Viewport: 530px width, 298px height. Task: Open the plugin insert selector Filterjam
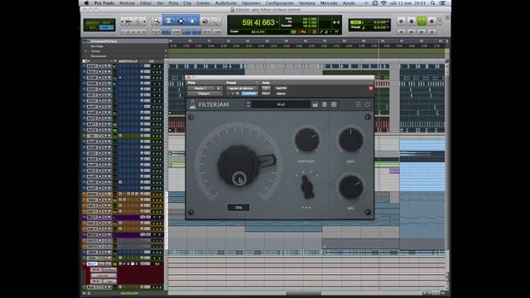(204, 94)
